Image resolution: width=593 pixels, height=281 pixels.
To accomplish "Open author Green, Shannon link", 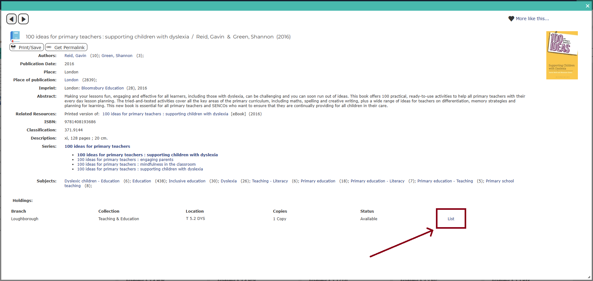I will click(x=117, y=56).
